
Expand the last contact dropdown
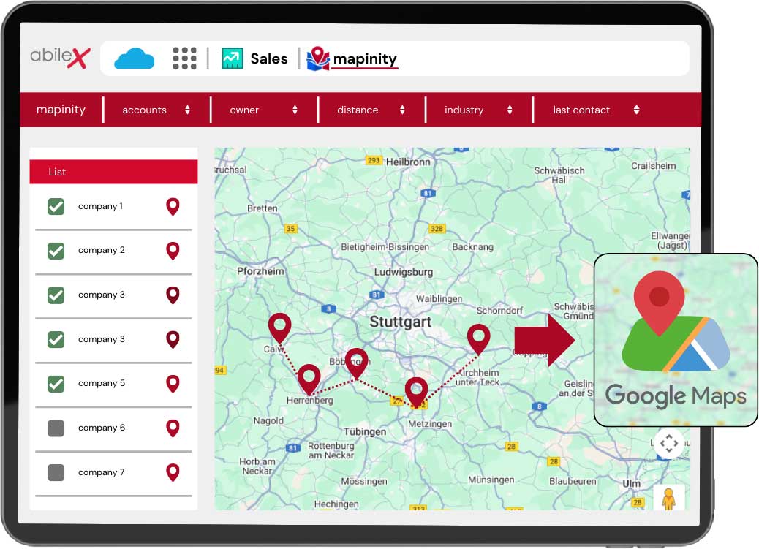(595, 110)
